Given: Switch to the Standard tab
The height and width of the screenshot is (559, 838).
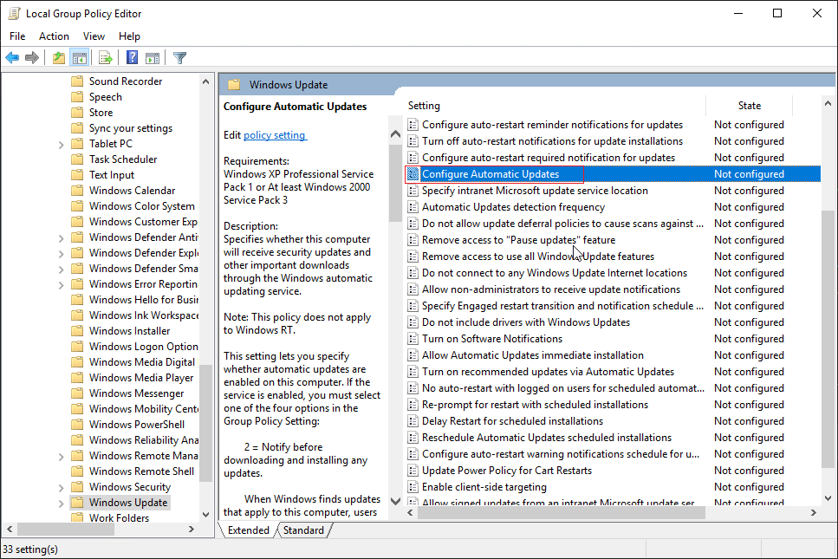Looking at the screenshot, I should coord(303,530).
